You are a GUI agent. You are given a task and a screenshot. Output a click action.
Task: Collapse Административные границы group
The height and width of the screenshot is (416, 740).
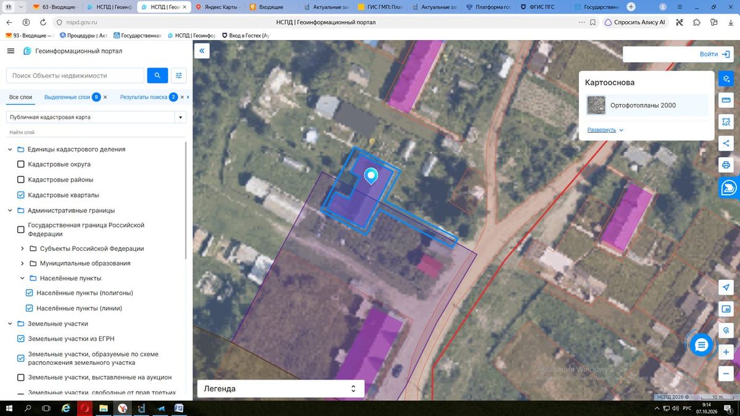[x=10, y=210]
